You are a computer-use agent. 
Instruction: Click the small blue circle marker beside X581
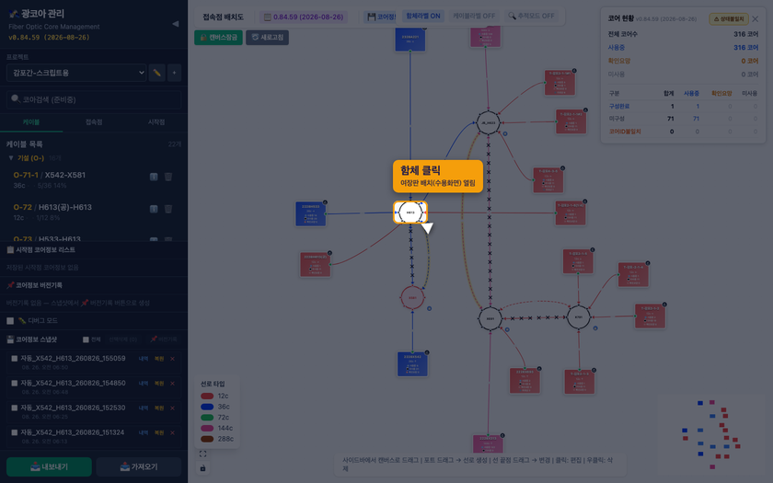click(429, 308)
